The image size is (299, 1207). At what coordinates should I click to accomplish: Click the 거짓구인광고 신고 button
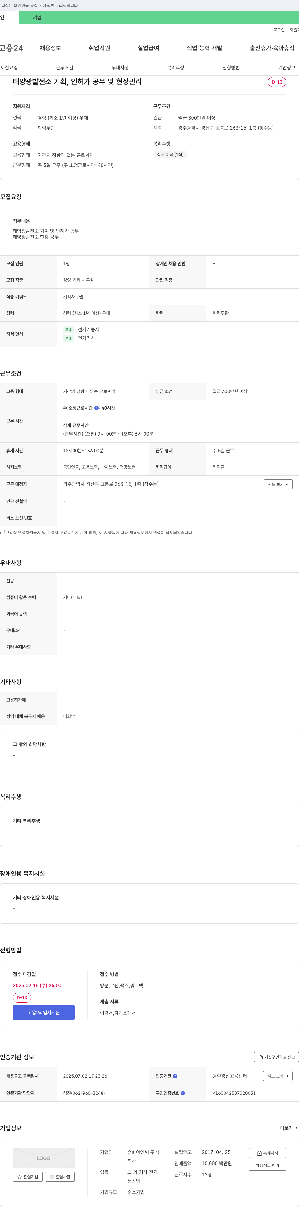(x=276, y=1057)
